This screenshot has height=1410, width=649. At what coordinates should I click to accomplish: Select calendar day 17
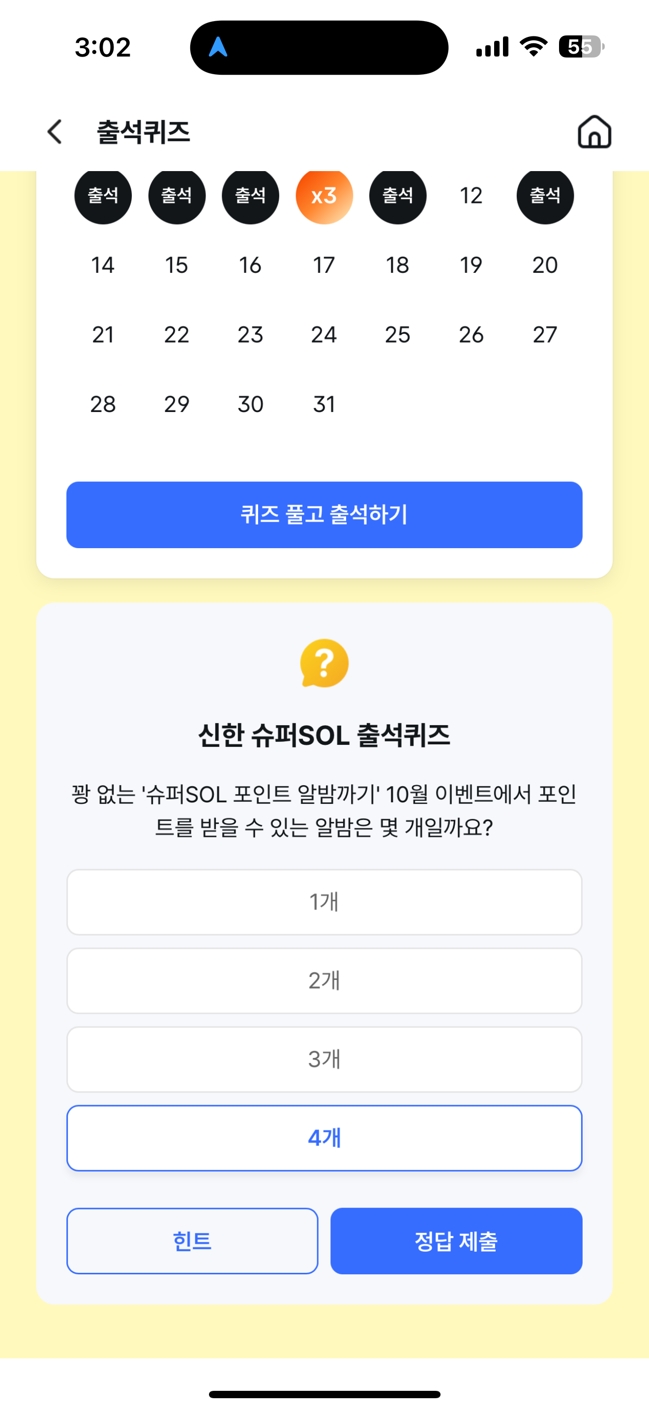324,265
